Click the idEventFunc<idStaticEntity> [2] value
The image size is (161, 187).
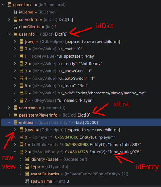96,174
